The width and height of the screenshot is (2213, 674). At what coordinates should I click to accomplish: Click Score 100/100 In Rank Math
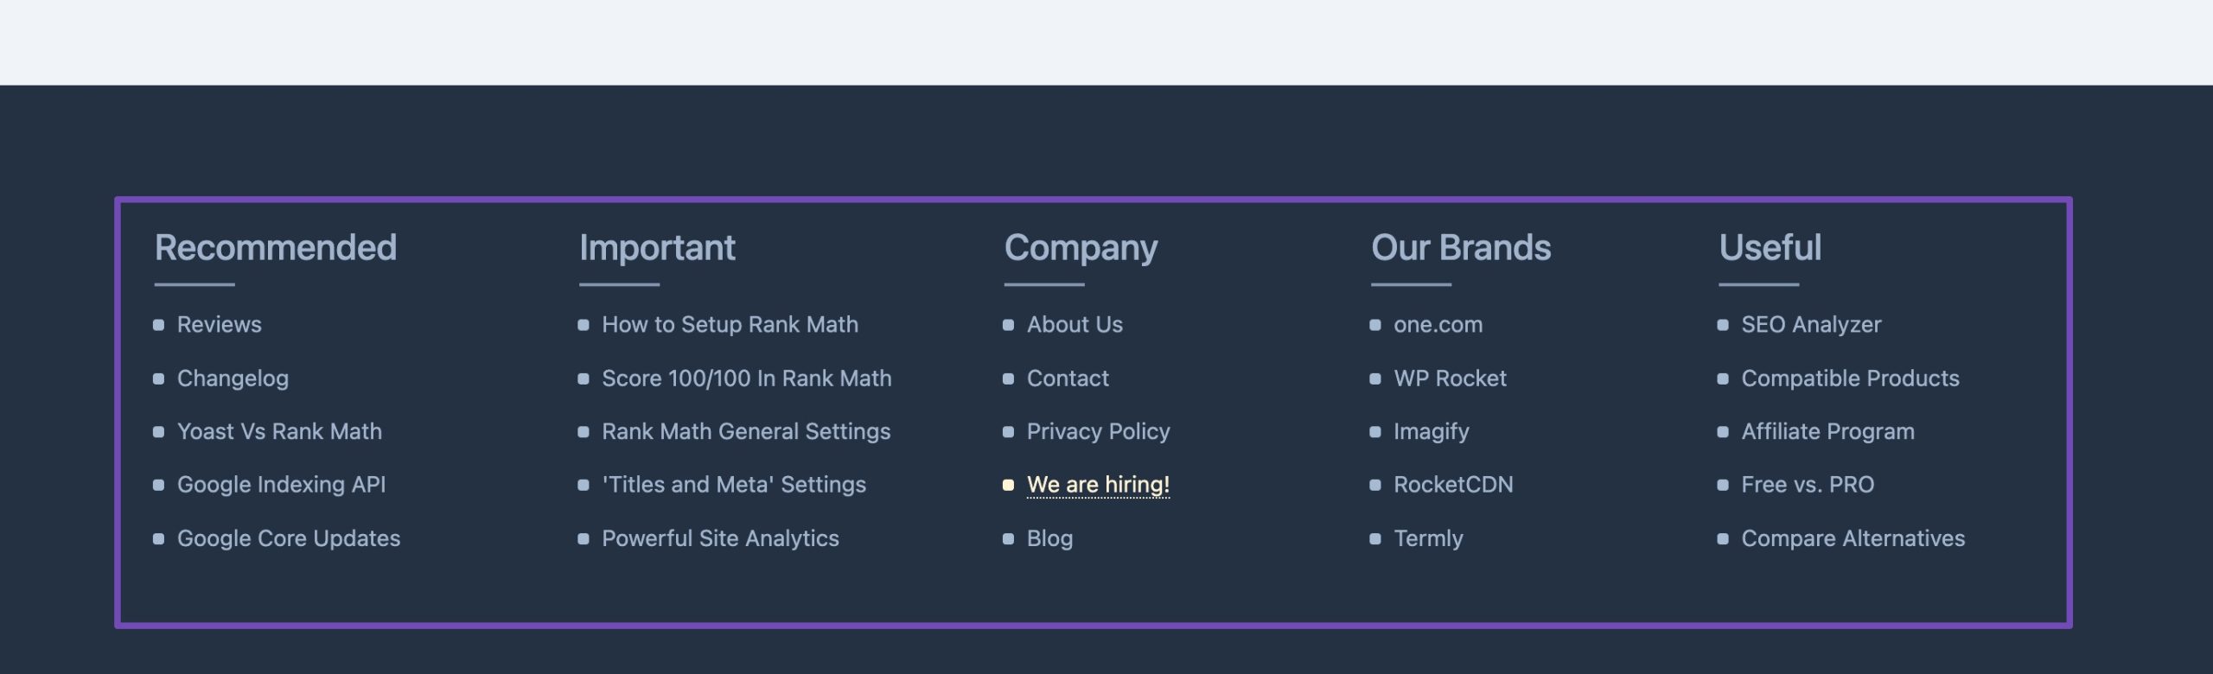pyautogui.click(x=746, y=378)
